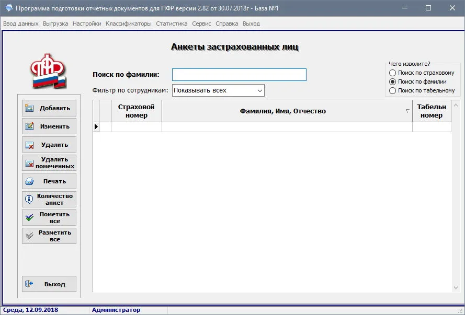Click the Удалить delete icon

tap(29, 145)
